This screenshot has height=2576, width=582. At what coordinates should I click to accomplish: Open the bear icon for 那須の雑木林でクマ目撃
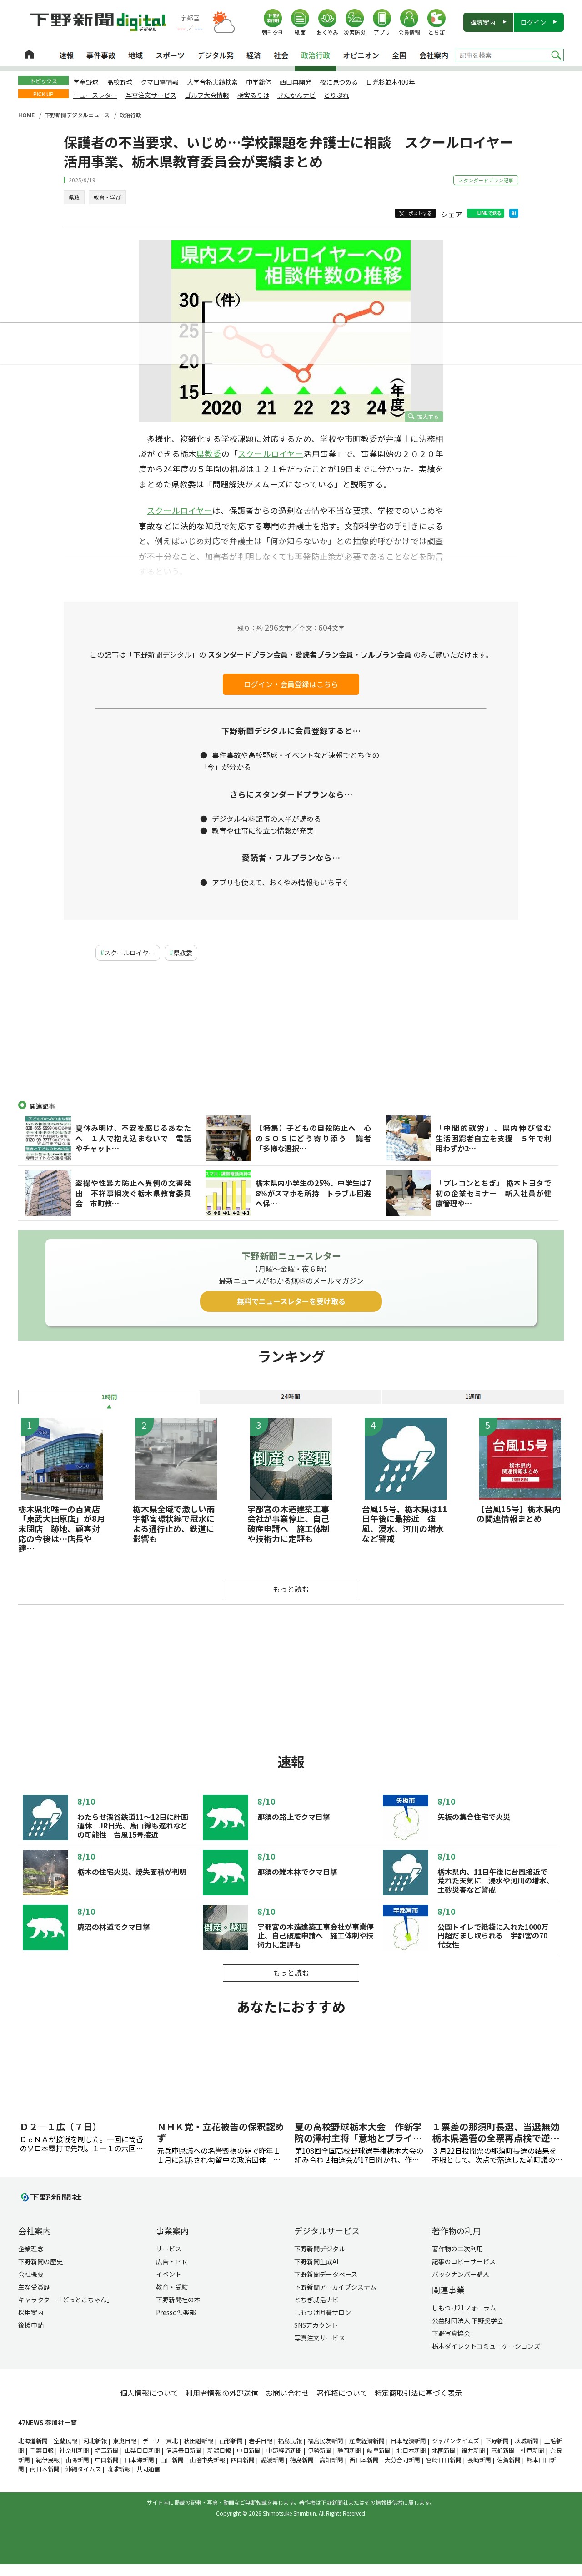225,1872
